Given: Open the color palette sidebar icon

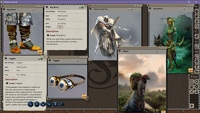Looking at the screenshot, I should [x=197, y=16].
